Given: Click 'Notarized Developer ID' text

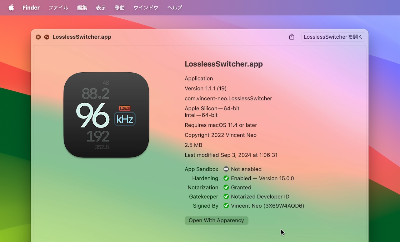Looking at the screenshot, I should pyautogui.click(x=260, y=196).
